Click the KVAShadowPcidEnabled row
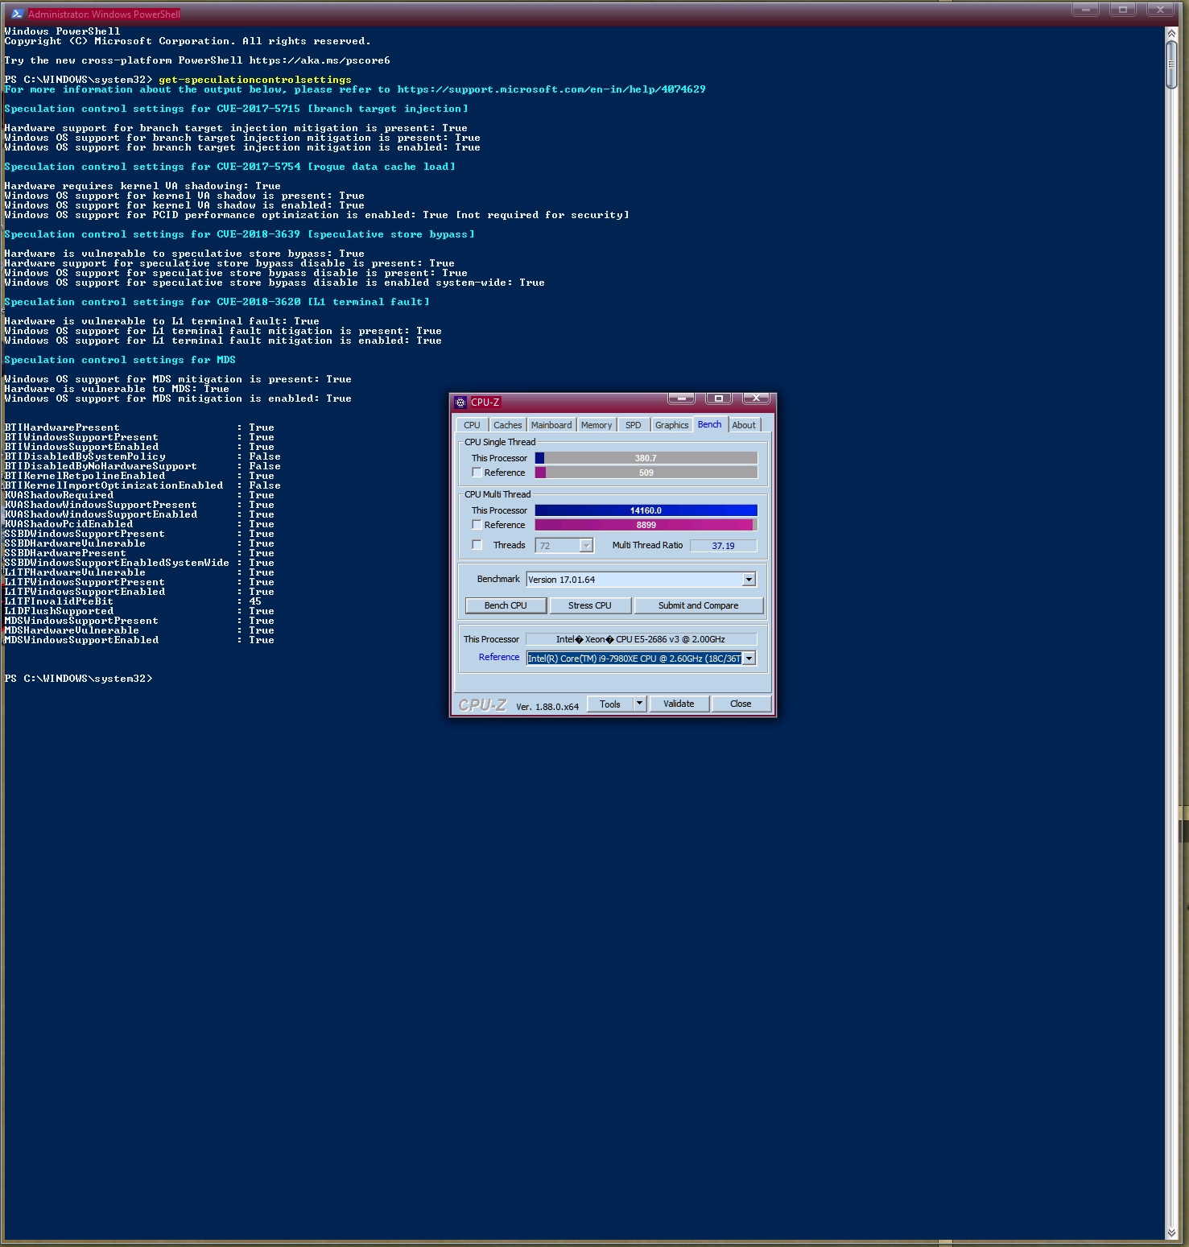Viewport: 1189px width, 1247px height. 139,524
